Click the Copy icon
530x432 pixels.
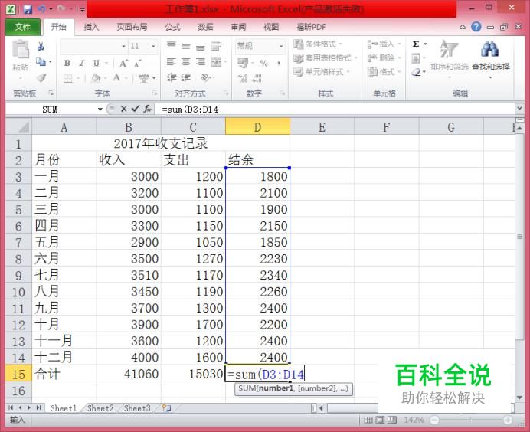pos(41,62)
